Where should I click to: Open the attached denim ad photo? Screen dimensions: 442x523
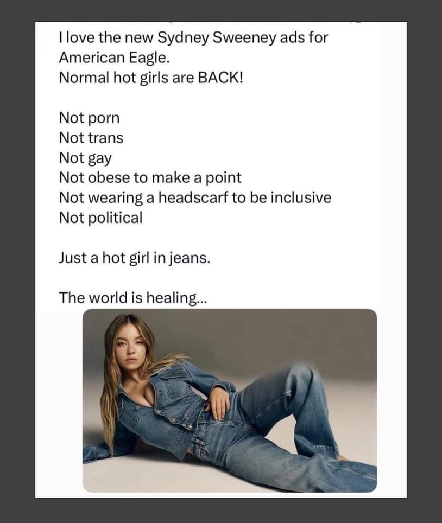230,400
